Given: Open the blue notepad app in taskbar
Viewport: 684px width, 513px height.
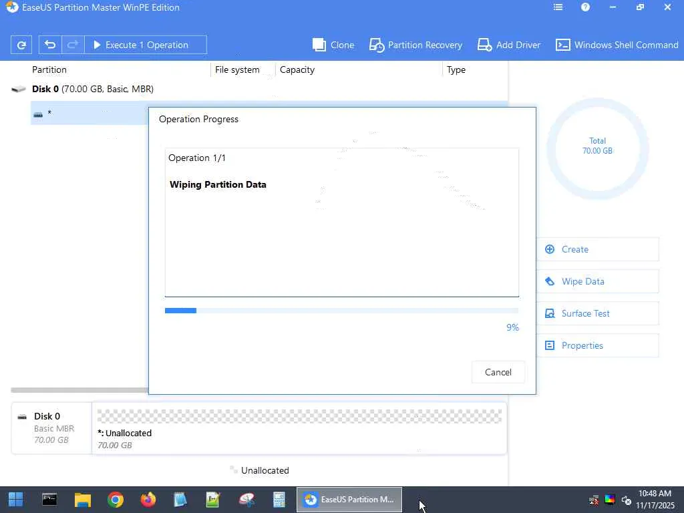Looking at the screenshot, I should (180, 500).
